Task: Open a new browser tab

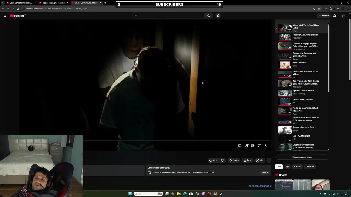Action: [x=105, y=3]
